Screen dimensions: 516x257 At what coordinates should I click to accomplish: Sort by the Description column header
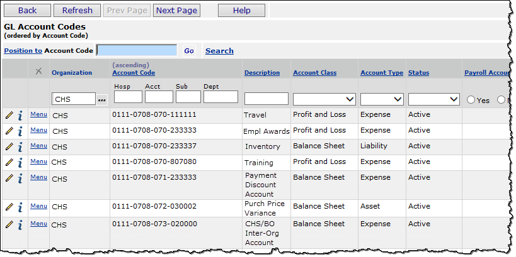[x=261, y=73]
